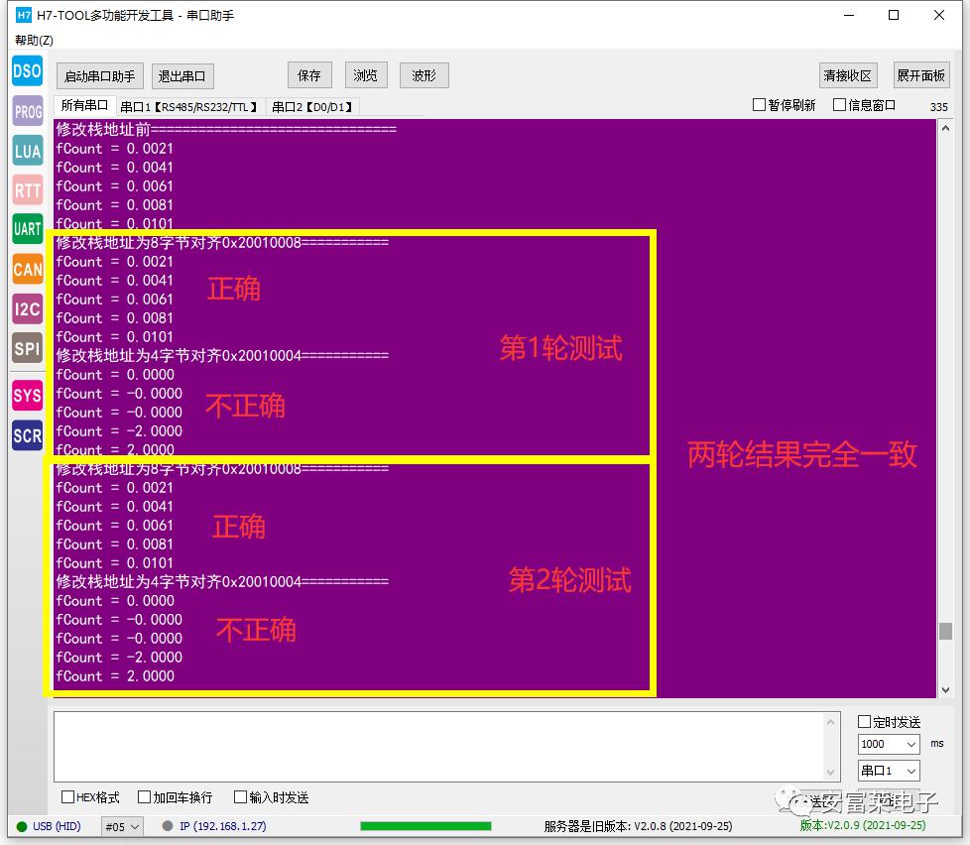Open the SPI module
This screenshot has width=970, height=845.
pyautogui.click(x=27, y=348)
